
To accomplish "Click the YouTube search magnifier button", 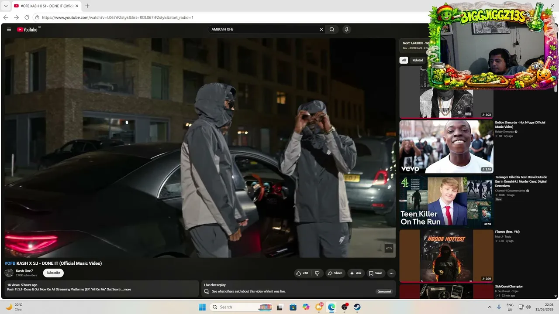I will 332,30.
